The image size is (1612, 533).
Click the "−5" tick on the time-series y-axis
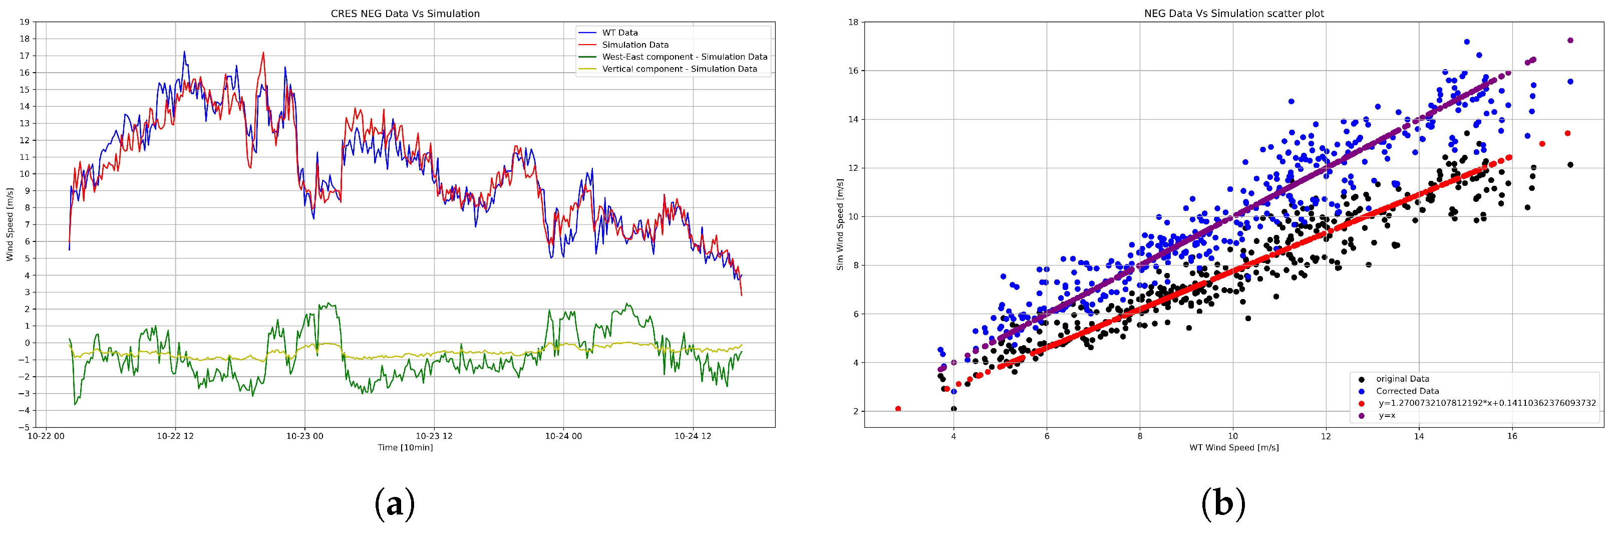[x=24, y=427]
